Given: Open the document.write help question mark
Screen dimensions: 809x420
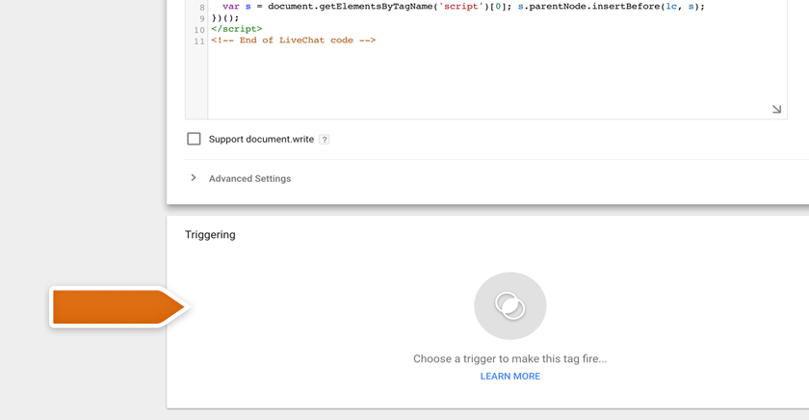Looking at the screenshot, I should click(x=324, y=140).
